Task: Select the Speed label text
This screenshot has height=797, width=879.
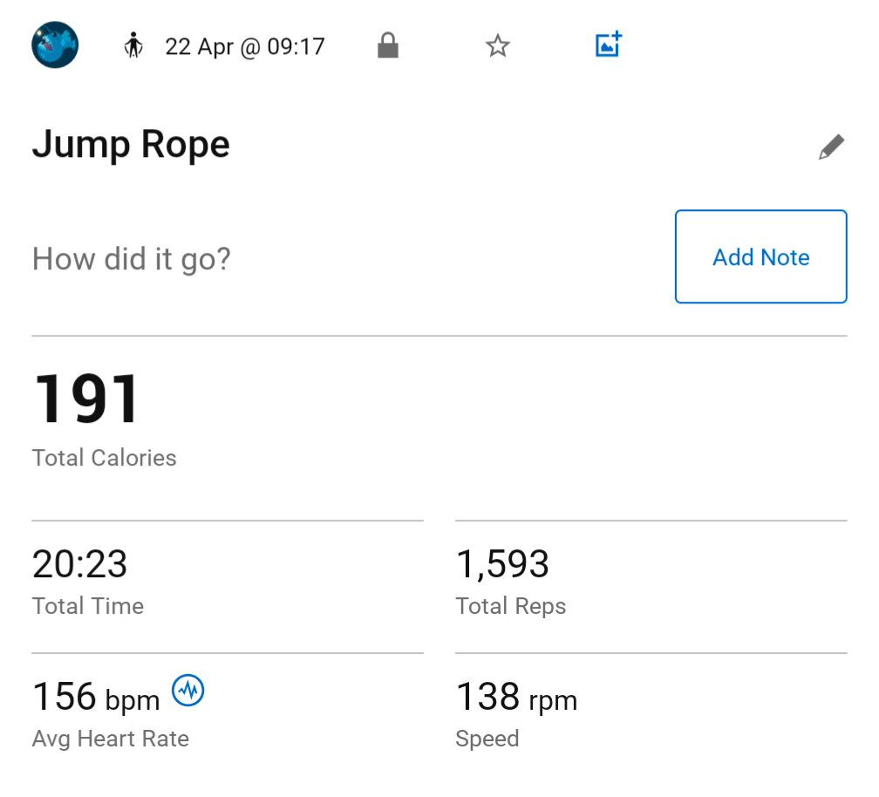Action: (x=487, y=739)
